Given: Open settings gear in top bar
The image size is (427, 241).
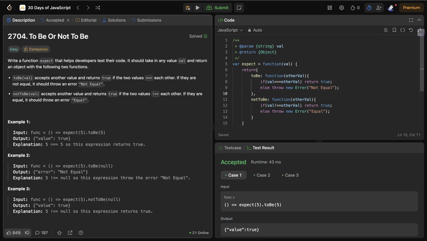Looking at the screenshot, I should 342,7.
